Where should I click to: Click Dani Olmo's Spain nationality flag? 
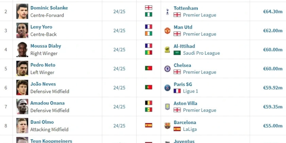(149, 125)
